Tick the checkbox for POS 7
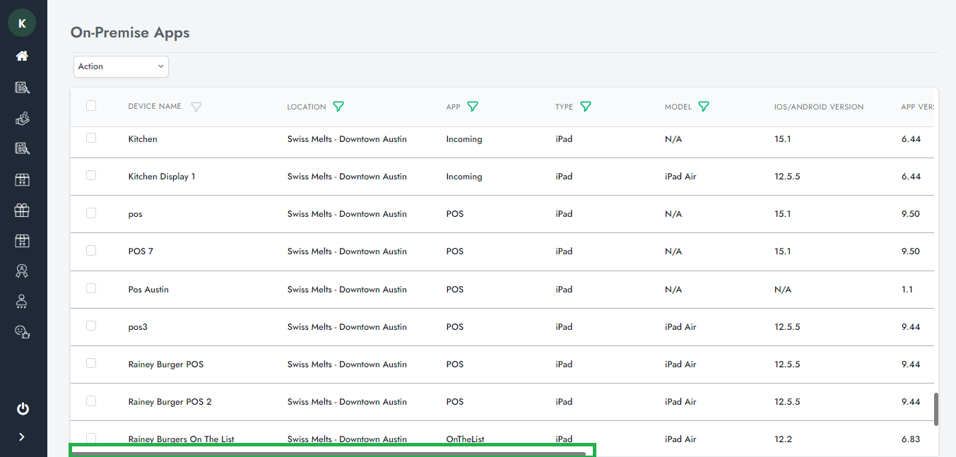Viewport: 956px width, 457px height. click(x=91, y=250)
